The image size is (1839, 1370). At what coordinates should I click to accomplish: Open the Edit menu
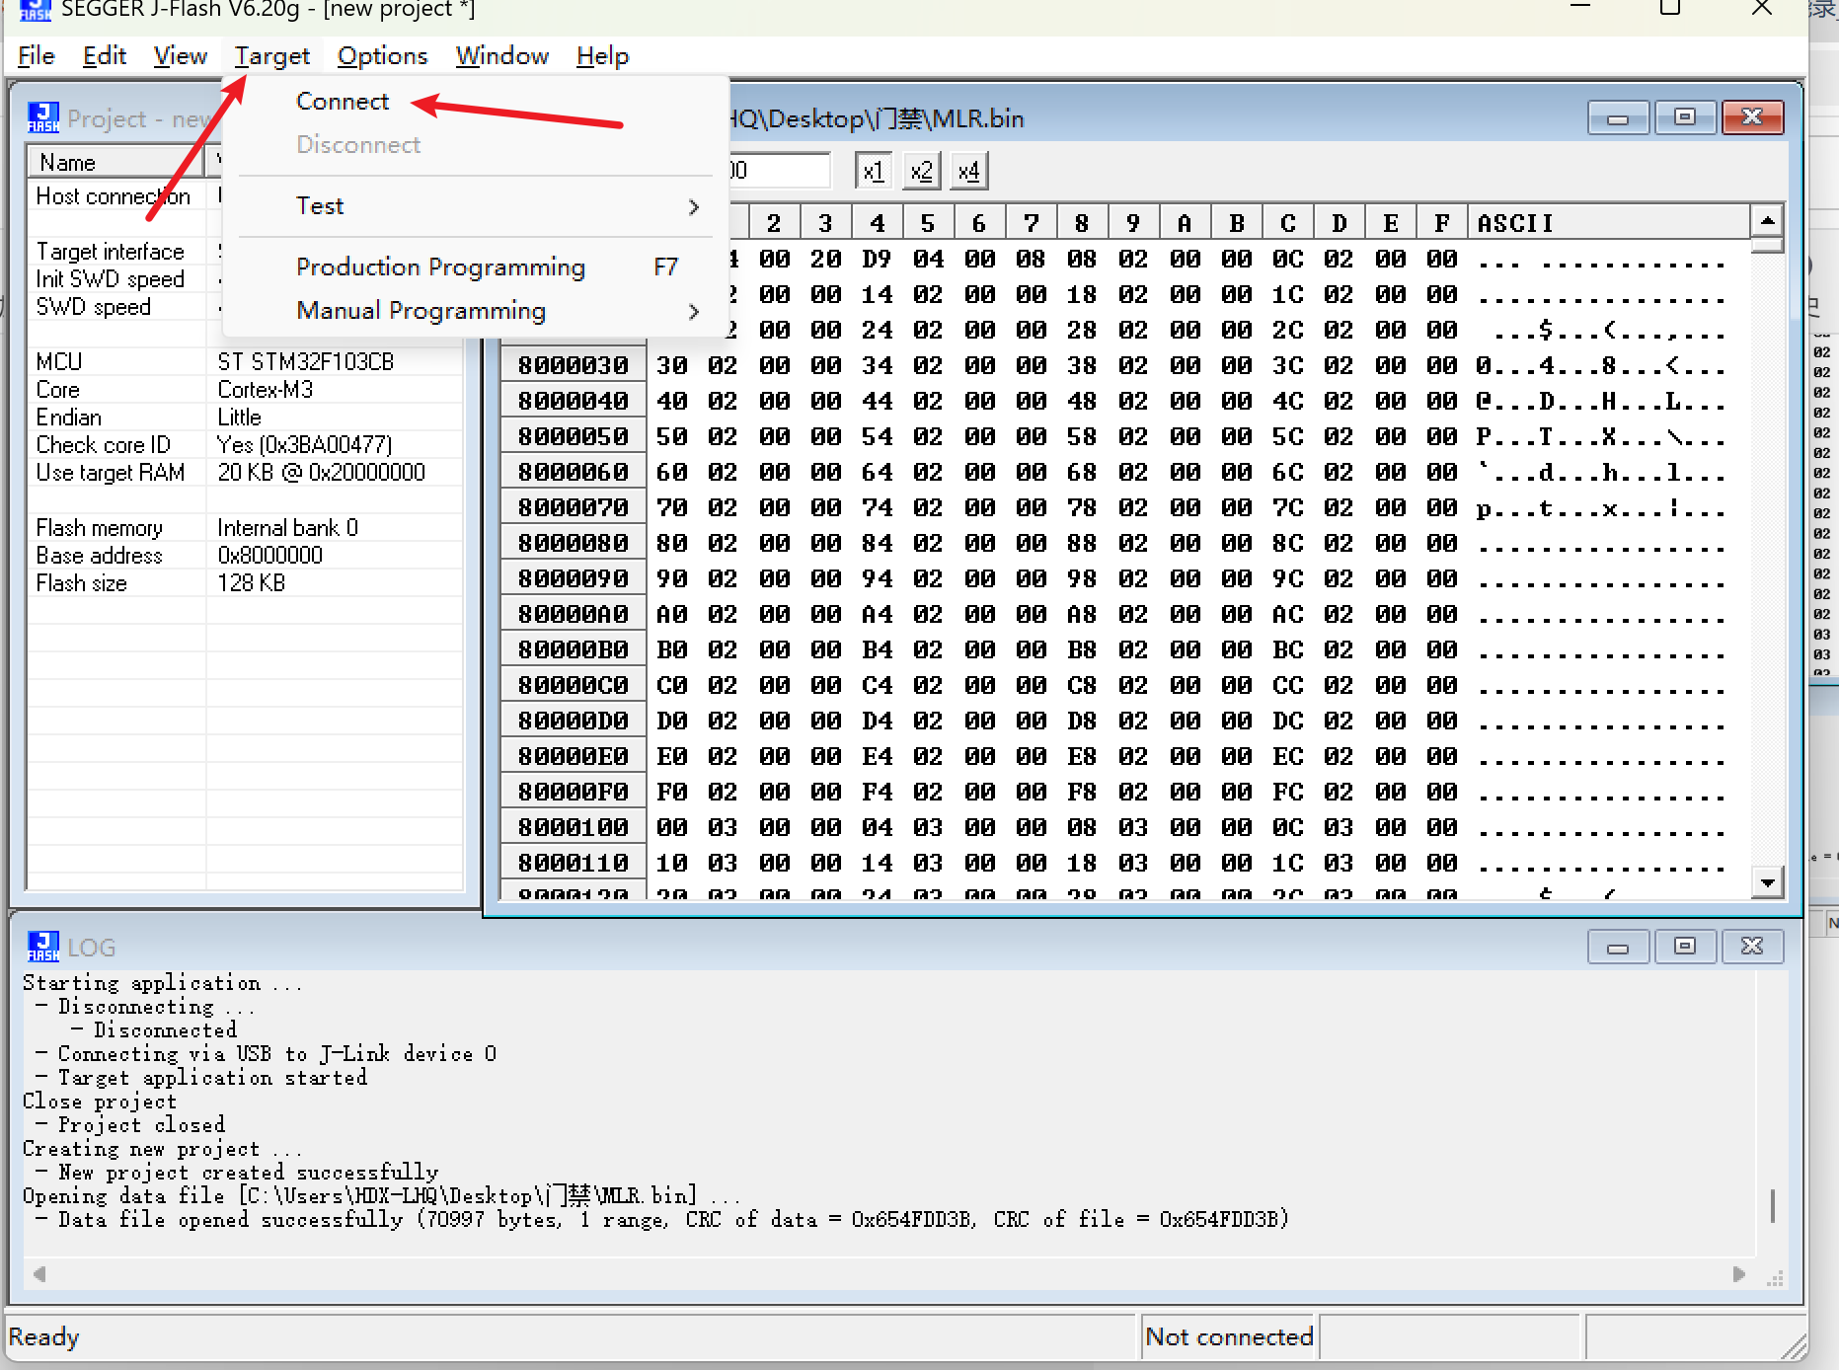[105, 56]
